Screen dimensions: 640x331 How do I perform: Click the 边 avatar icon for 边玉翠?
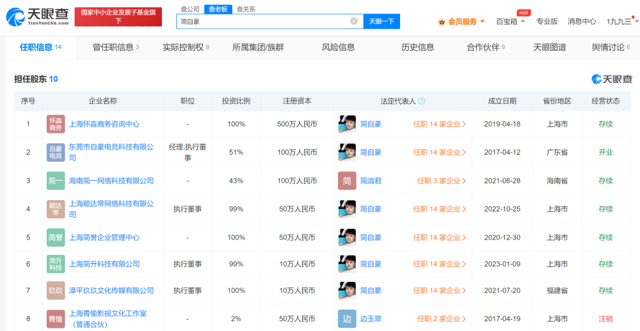tap(347, 319)
